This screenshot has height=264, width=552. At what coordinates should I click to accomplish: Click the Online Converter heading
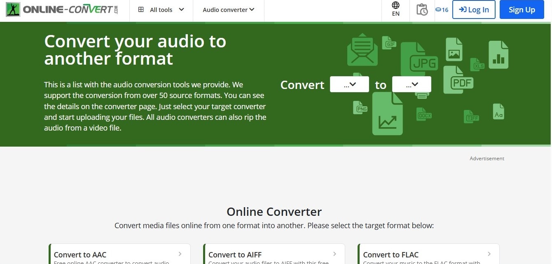(x=274, y=212)
